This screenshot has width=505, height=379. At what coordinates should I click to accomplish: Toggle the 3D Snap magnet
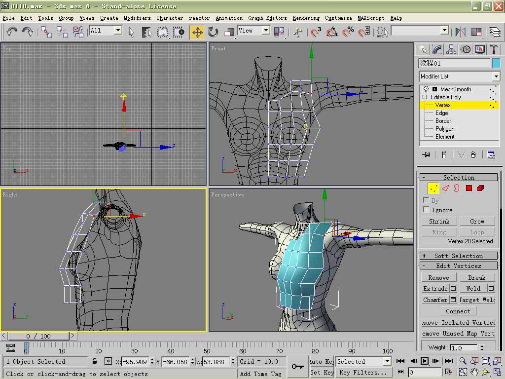316,32
